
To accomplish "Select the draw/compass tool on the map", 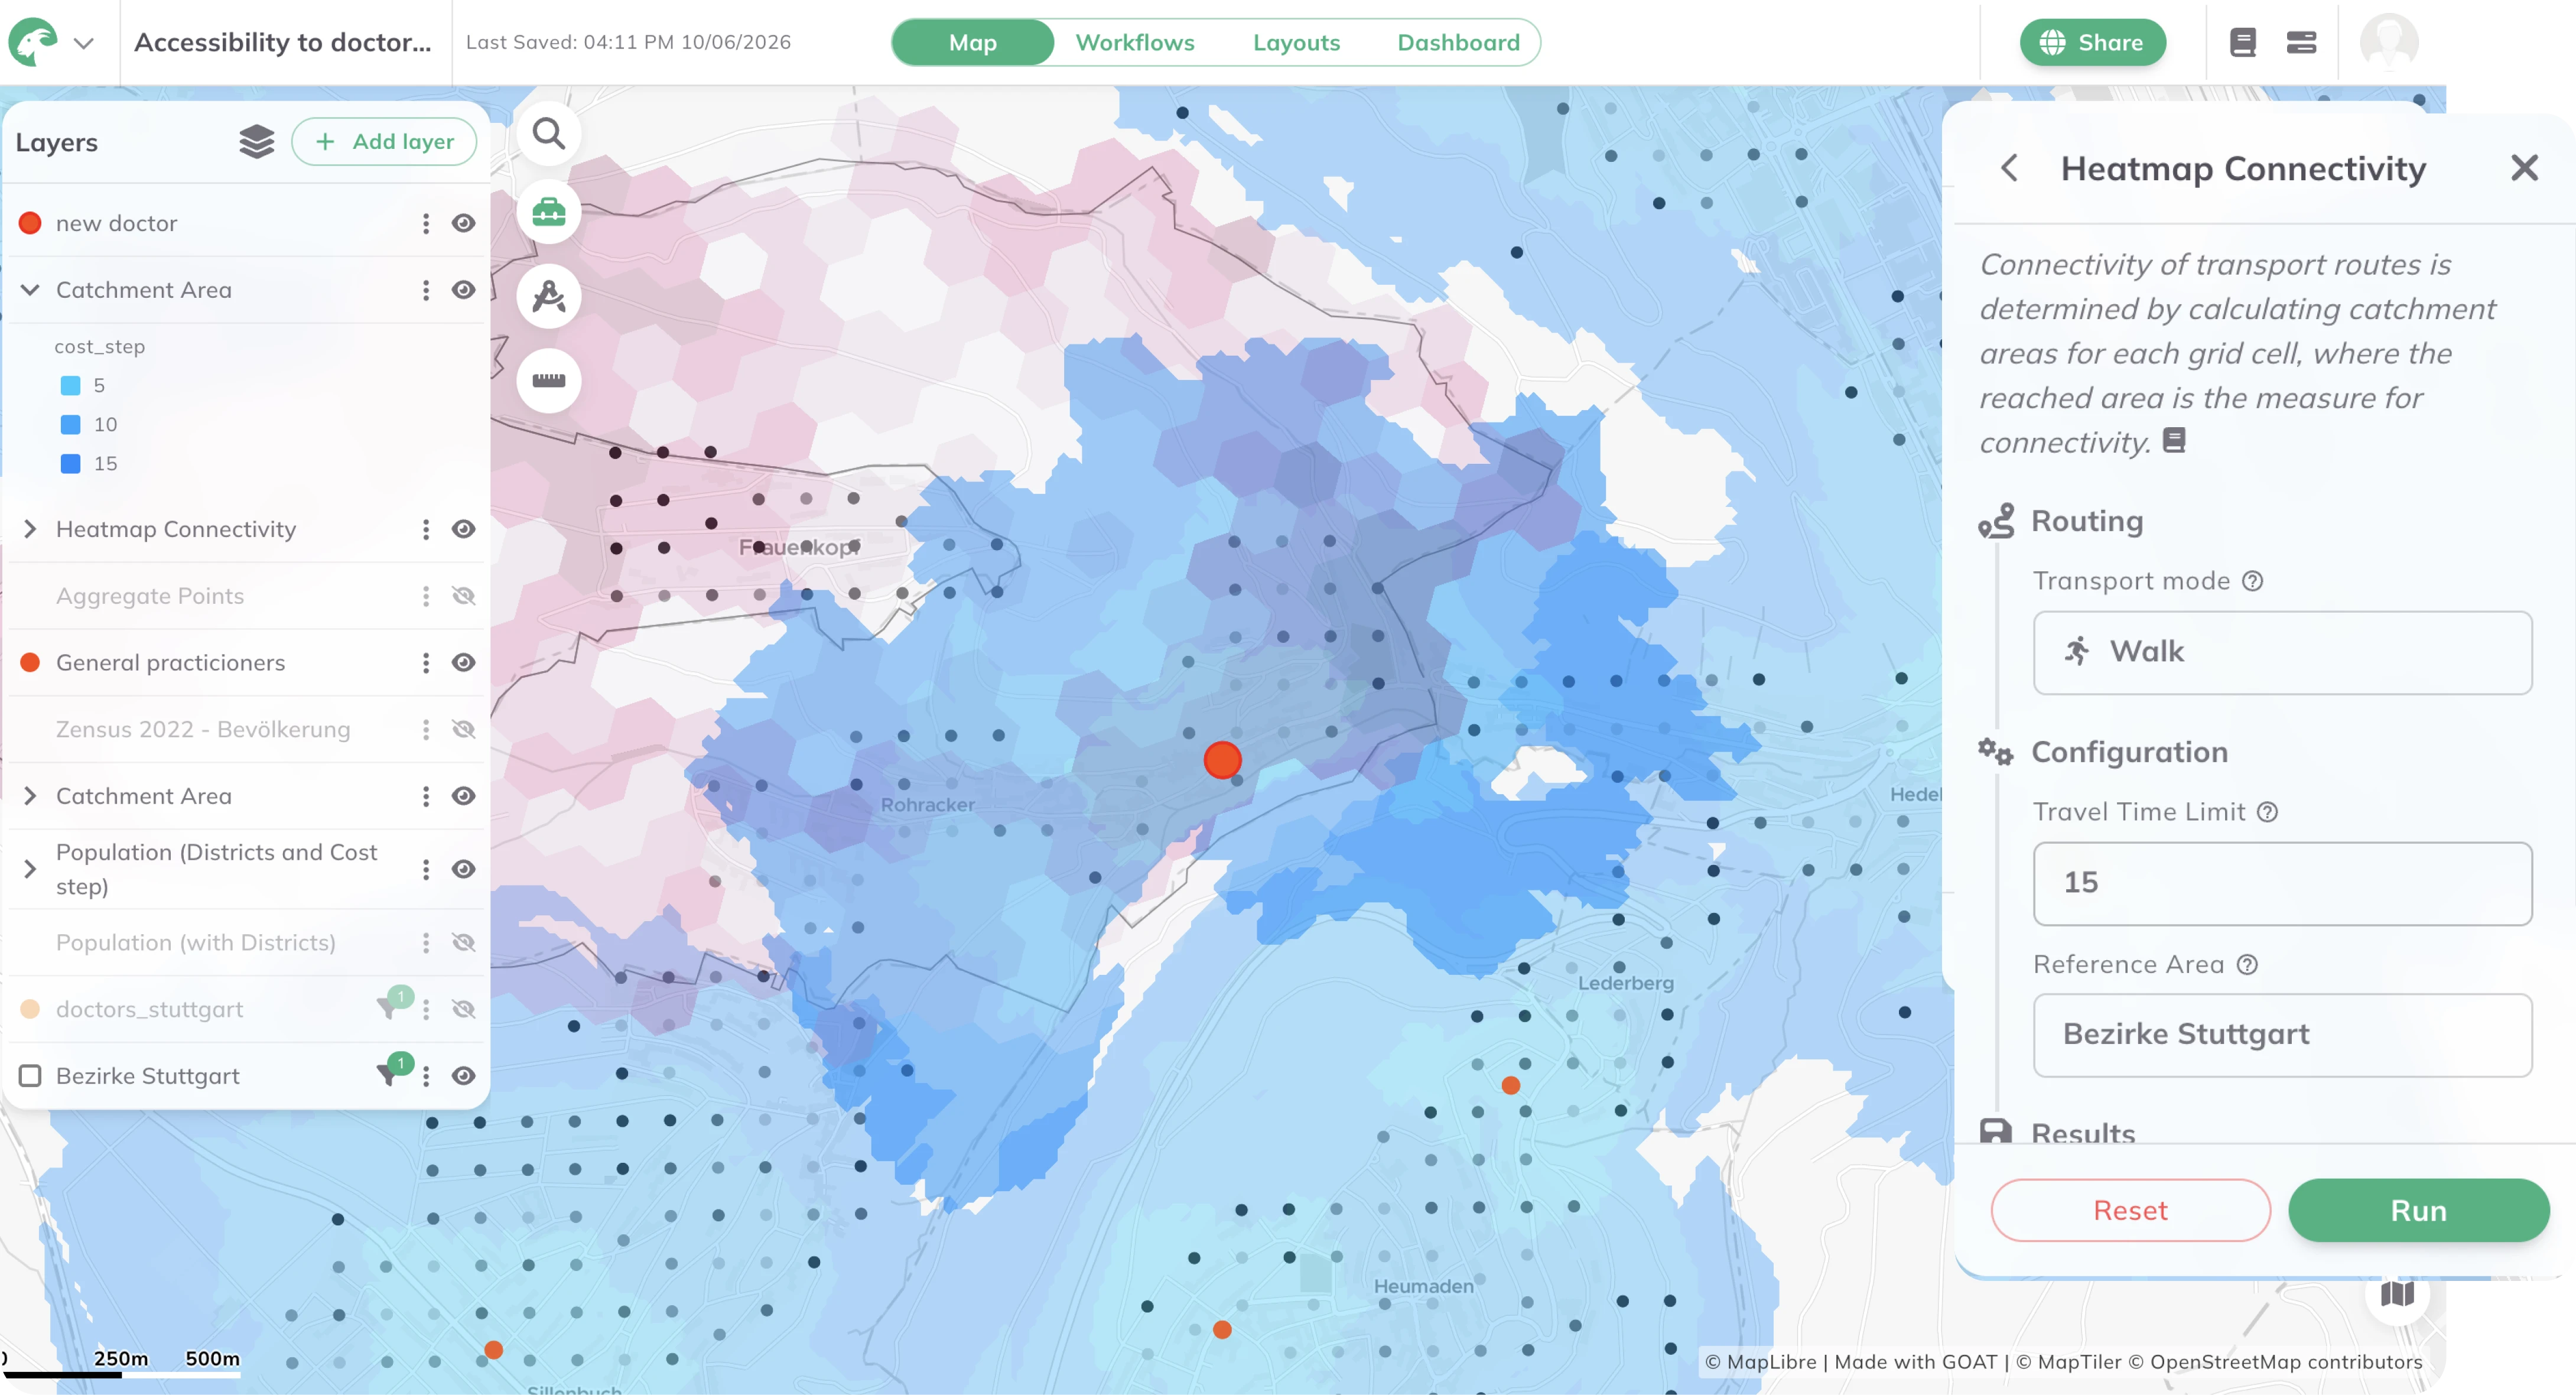I will pyautogui.click(x=548, y=296).
